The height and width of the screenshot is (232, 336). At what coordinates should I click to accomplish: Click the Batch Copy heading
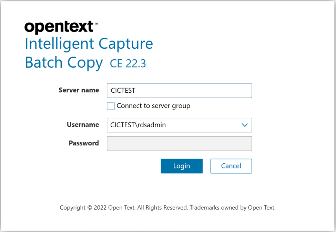pos(64,63)
